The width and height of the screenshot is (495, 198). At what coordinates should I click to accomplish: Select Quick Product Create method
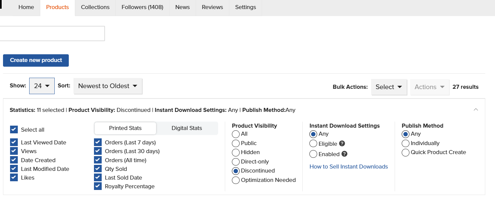(405, 152)
